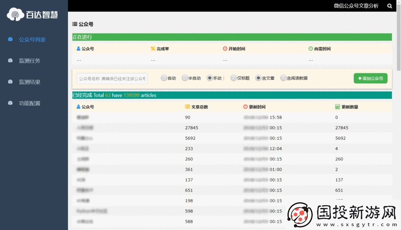This screenshot has width=401, height=230.
Task: Select the 仅标题 radio button
Action: click(233, 78)
